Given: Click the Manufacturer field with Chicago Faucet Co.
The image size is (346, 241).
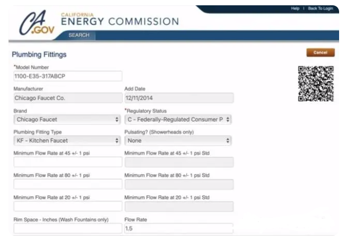Looking at the screenshot, I should click(68, 98).
